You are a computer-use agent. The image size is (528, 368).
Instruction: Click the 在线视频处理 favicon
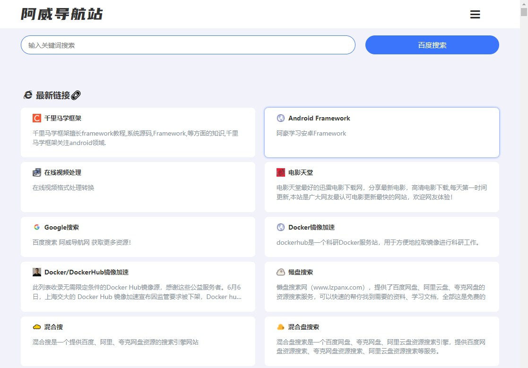coord(37,172)
